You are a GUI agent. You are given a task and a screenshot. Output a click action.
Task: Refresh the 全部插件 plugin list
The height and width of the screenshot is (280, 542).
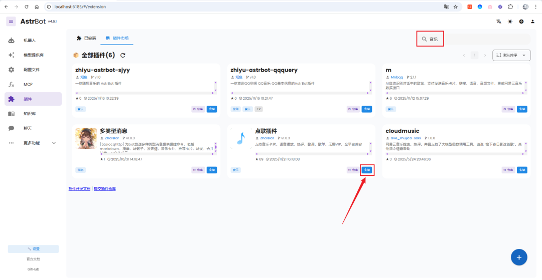click(x=123, y=55)
